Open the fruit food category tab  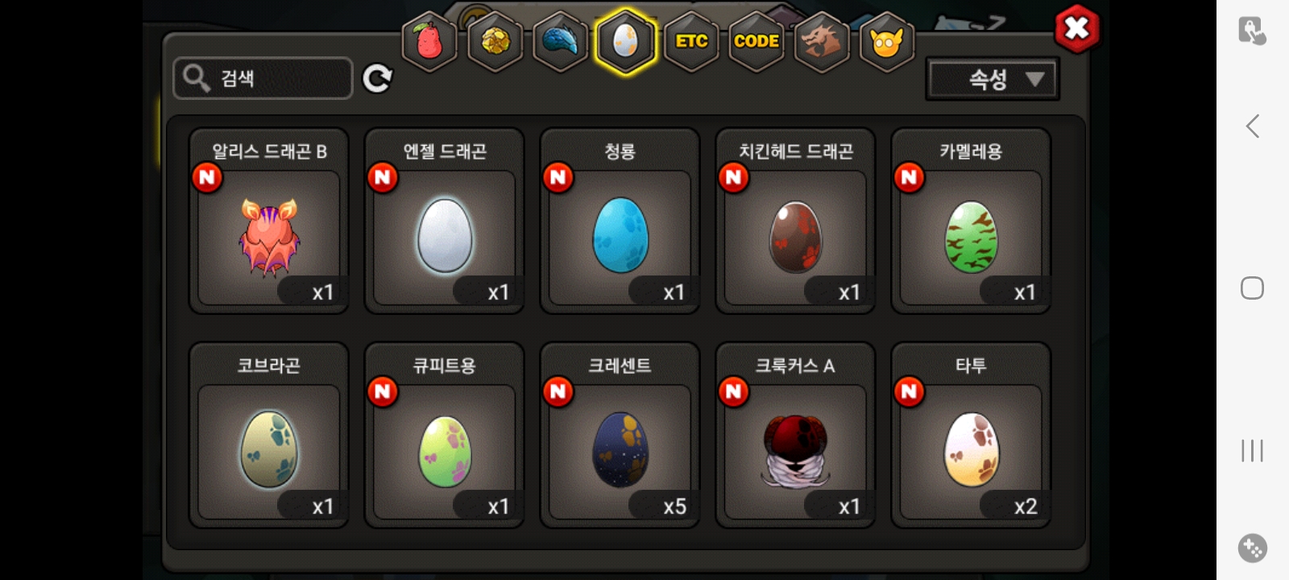(429, 41)
